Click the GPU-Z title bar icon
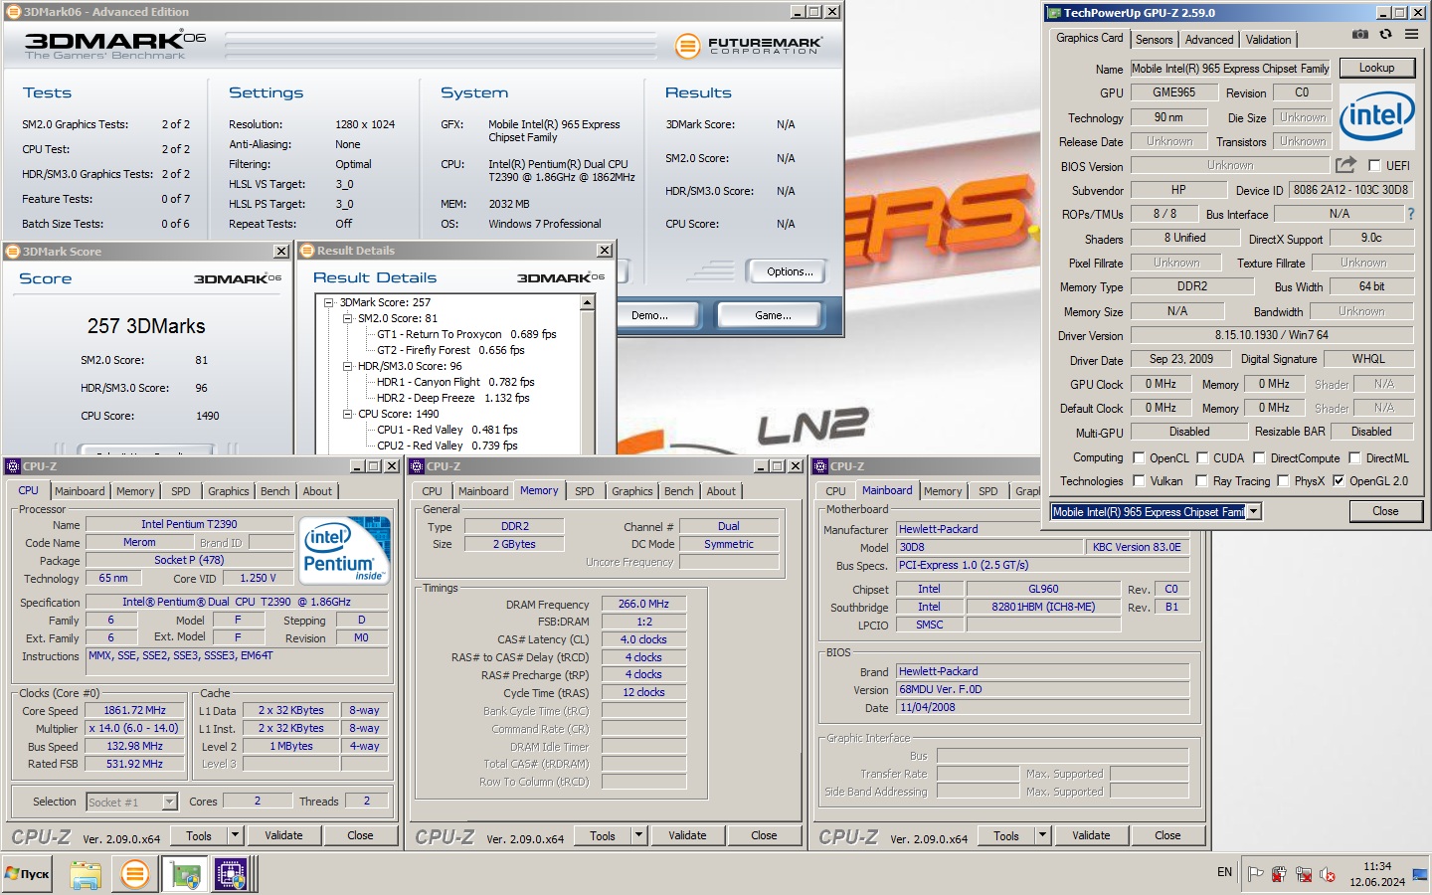 click(1054, 13)
